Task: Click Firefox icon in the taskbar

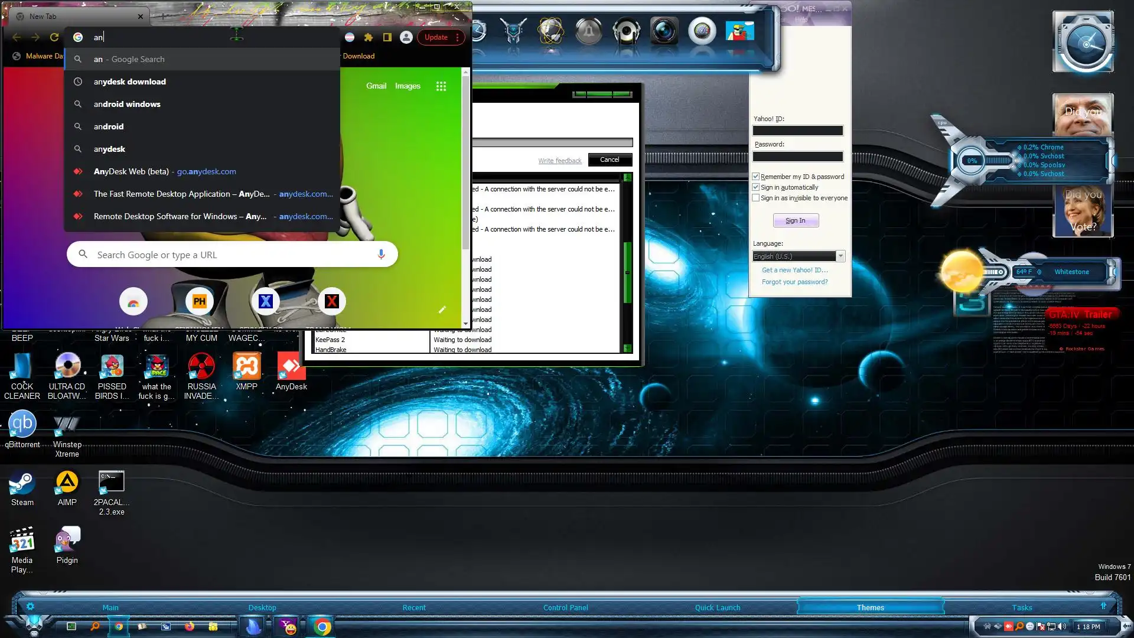Action: pyautogui.click(x=190, y=626)
